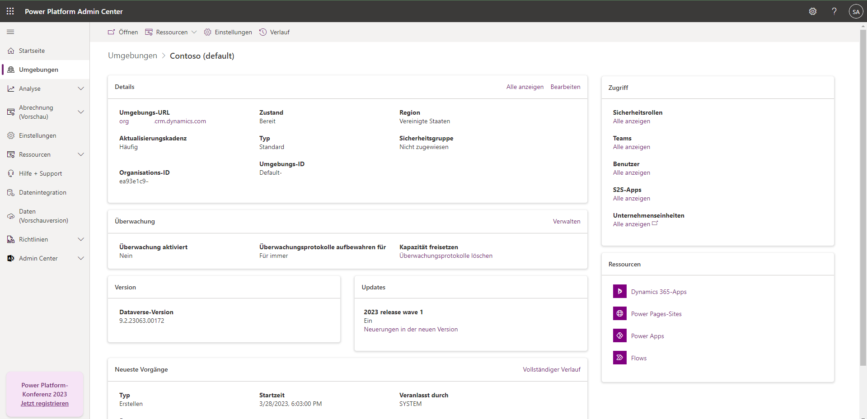Expand the Admin Center sidebar section
This screenshot has width=867, height=419.
coord(81,259)
